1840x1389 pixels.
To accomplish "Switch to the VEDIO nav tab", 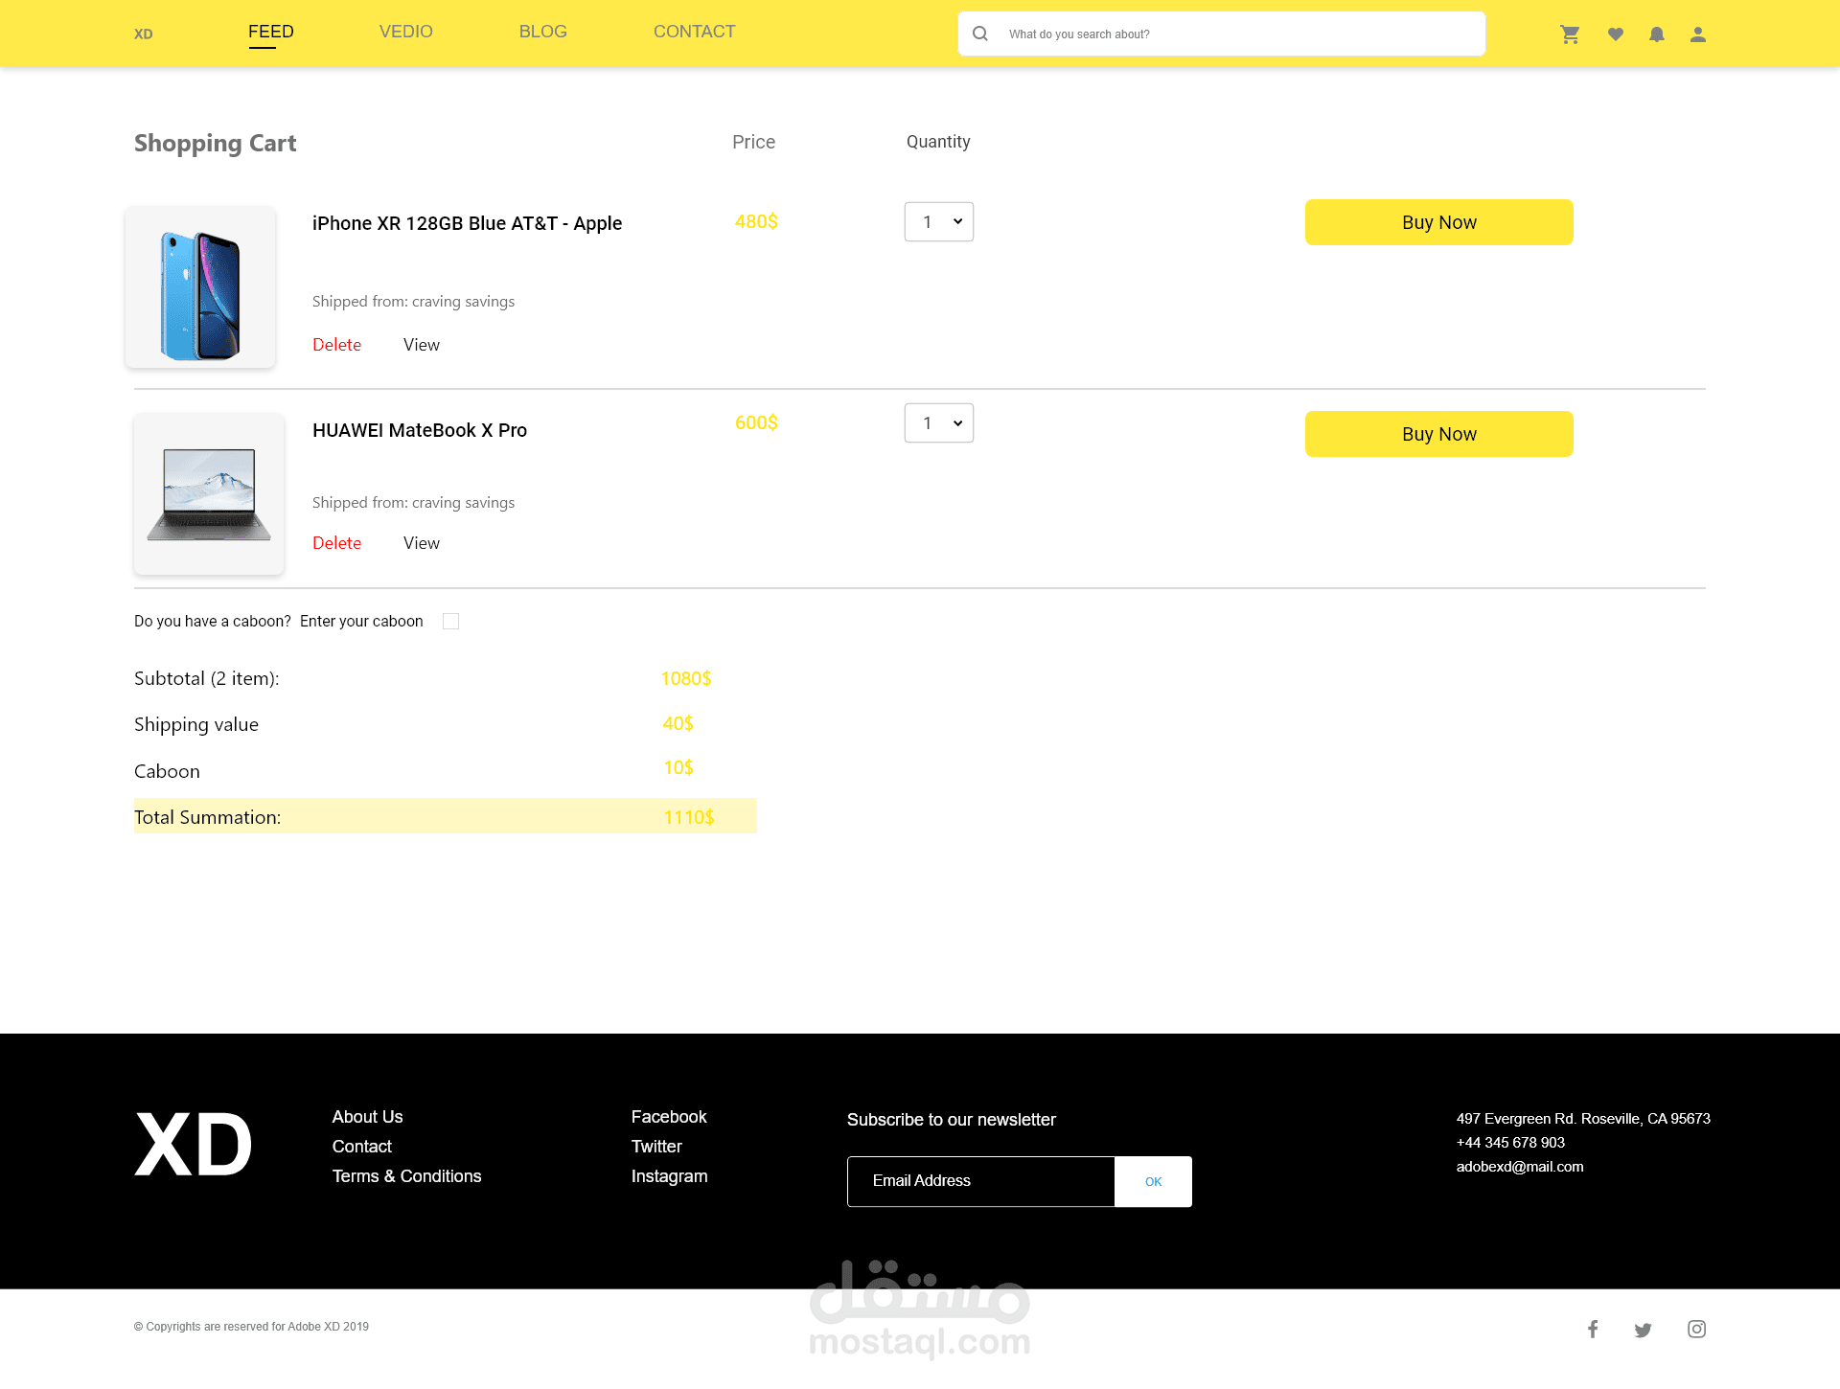I will [406, 32].
